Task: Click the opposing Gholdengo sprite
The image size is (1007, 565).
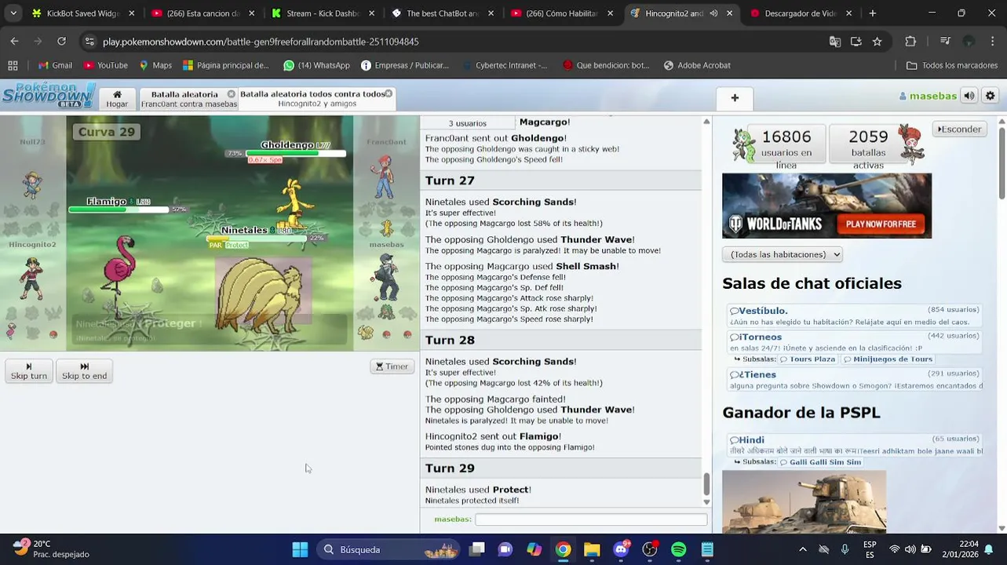Action: click(x=296, y=206)
